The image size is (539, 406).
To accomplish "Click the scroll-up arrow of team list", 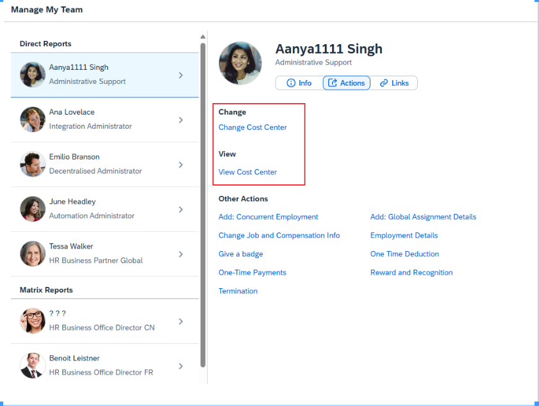I will pyautogui.click(x=203, y=37).
